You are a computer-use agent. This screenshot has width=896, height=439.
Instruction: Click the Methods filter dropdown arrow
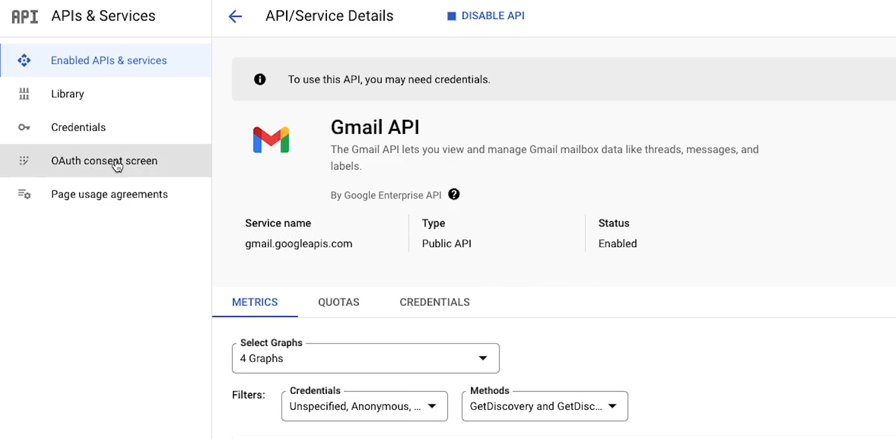click(612, 406)
